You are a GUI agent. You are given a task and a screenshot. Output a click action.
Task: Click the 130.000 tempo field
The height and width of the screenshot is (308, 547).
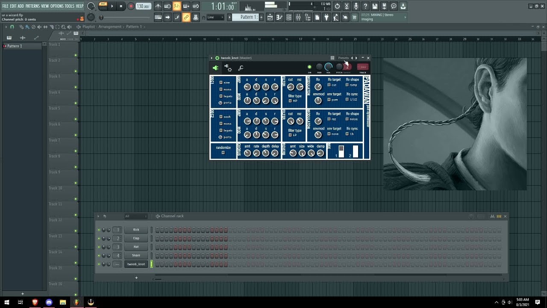click(x=143, y=6)
